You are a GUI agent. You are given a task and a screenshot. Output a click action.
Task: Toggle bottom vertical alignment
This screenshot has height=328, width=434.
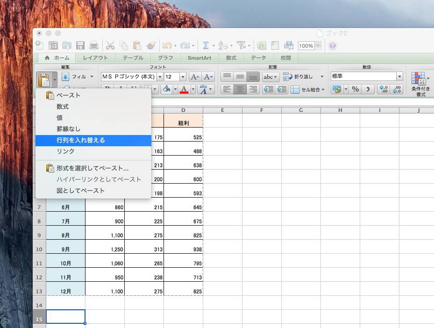pyautogui.click(x=253, y=77)
